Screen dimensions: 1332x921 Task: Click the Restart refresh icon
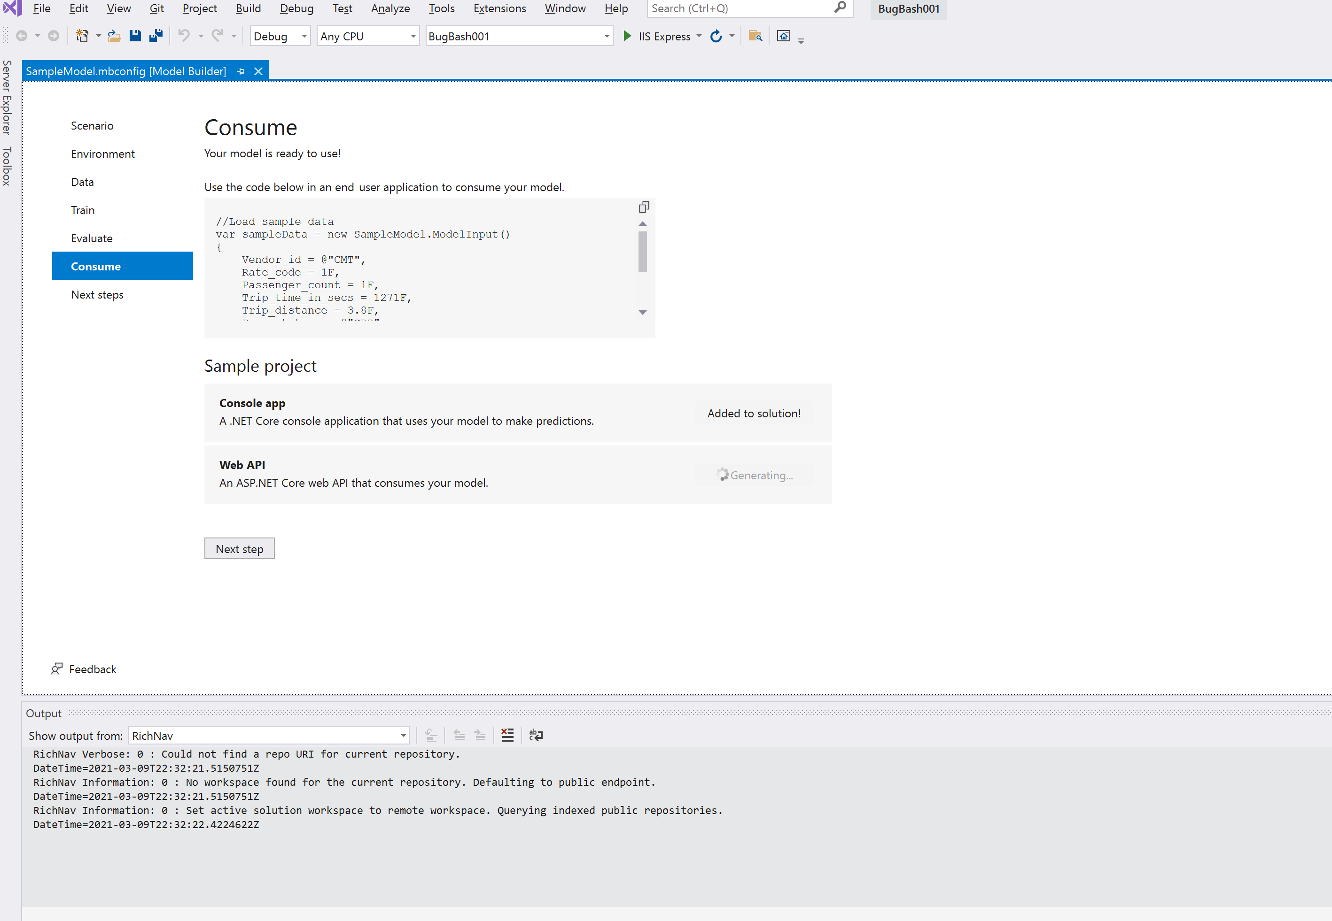(x=716, y=36)
